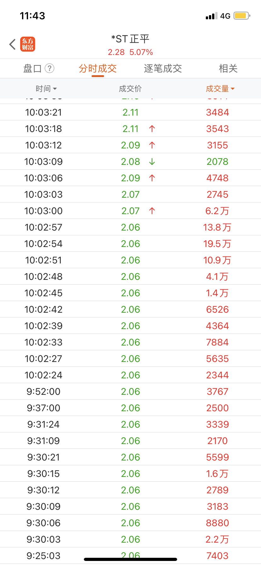The width and height of the screenshot is (261, 566).
Task: Tap the red up arrow at 10:03:18
Action: coord(152,129)
